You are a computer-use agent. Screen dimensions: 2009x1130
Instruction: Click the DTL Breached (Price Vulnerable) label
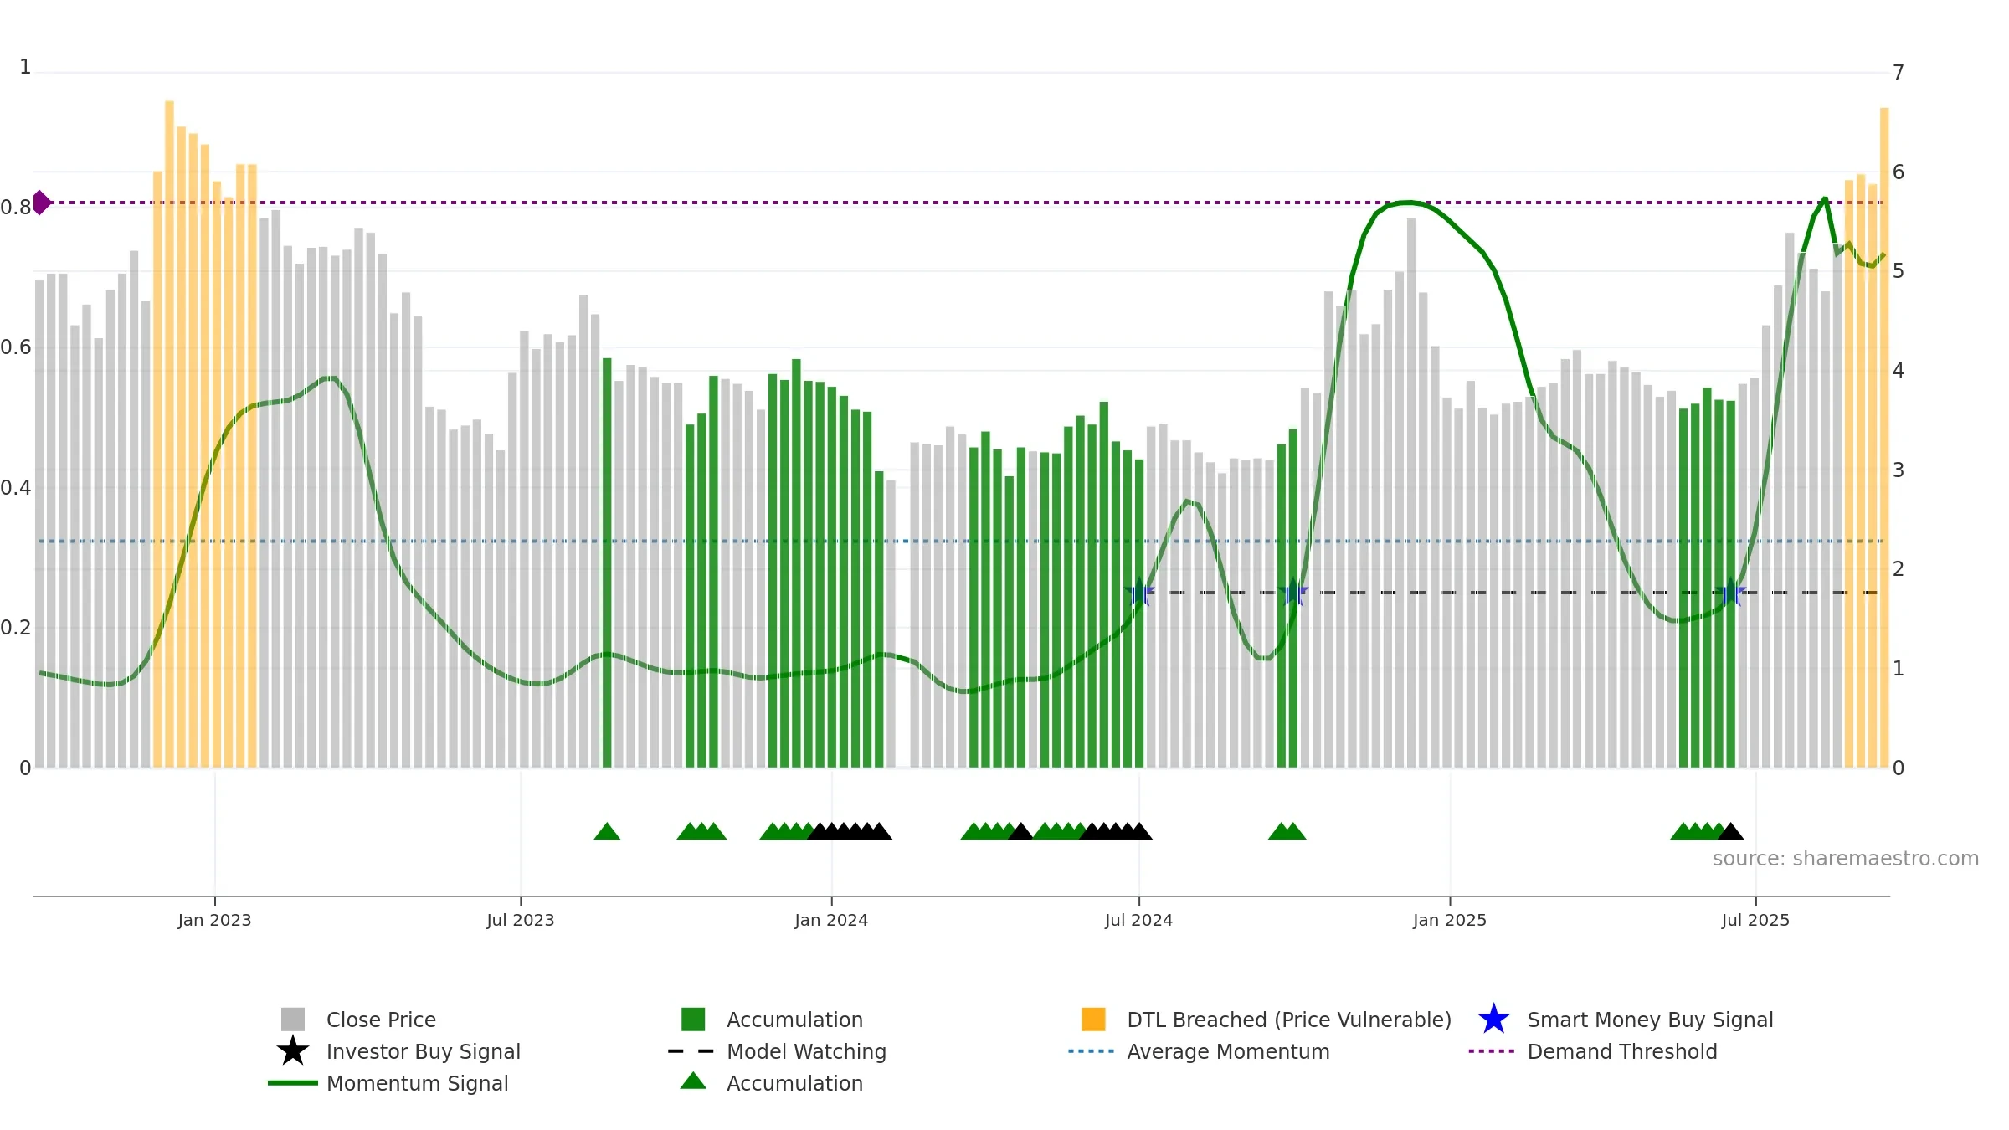pos(1289,1020)
